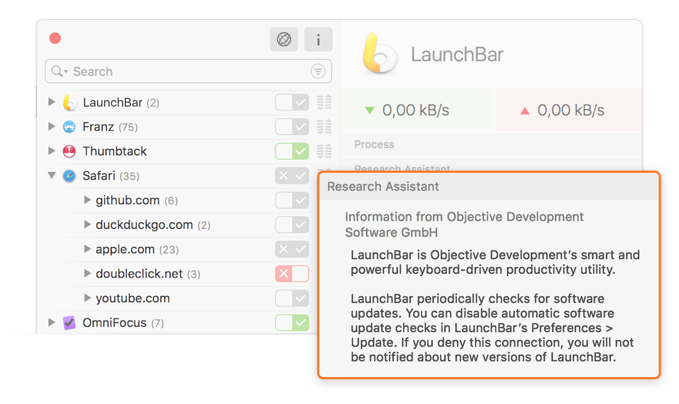Image resolution: width=679 pixels, height=404 pixels.
Task: Select the doubleclick.net (3) entry
Action: click(148, 274)
